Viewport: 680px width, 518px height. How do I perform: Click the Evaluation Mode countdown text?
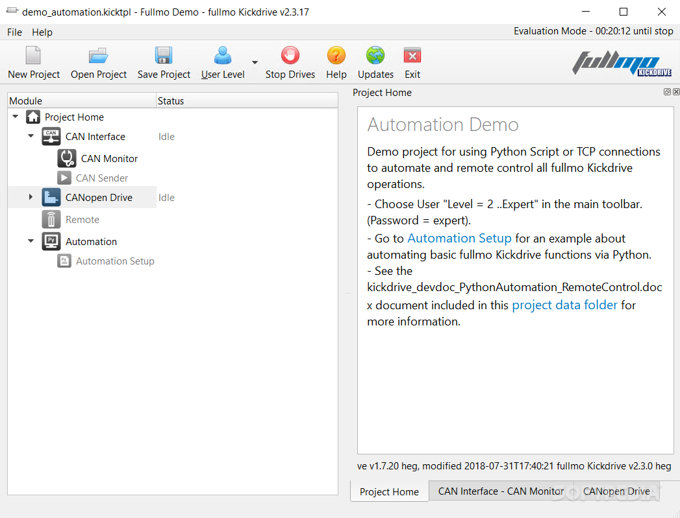(593, 31)
